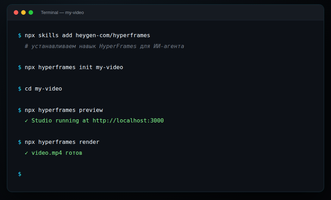Screen dimensions: 331x200
Task: Click the Russian comment about the HyperFrames skill
Action: (x=104, y=46)
